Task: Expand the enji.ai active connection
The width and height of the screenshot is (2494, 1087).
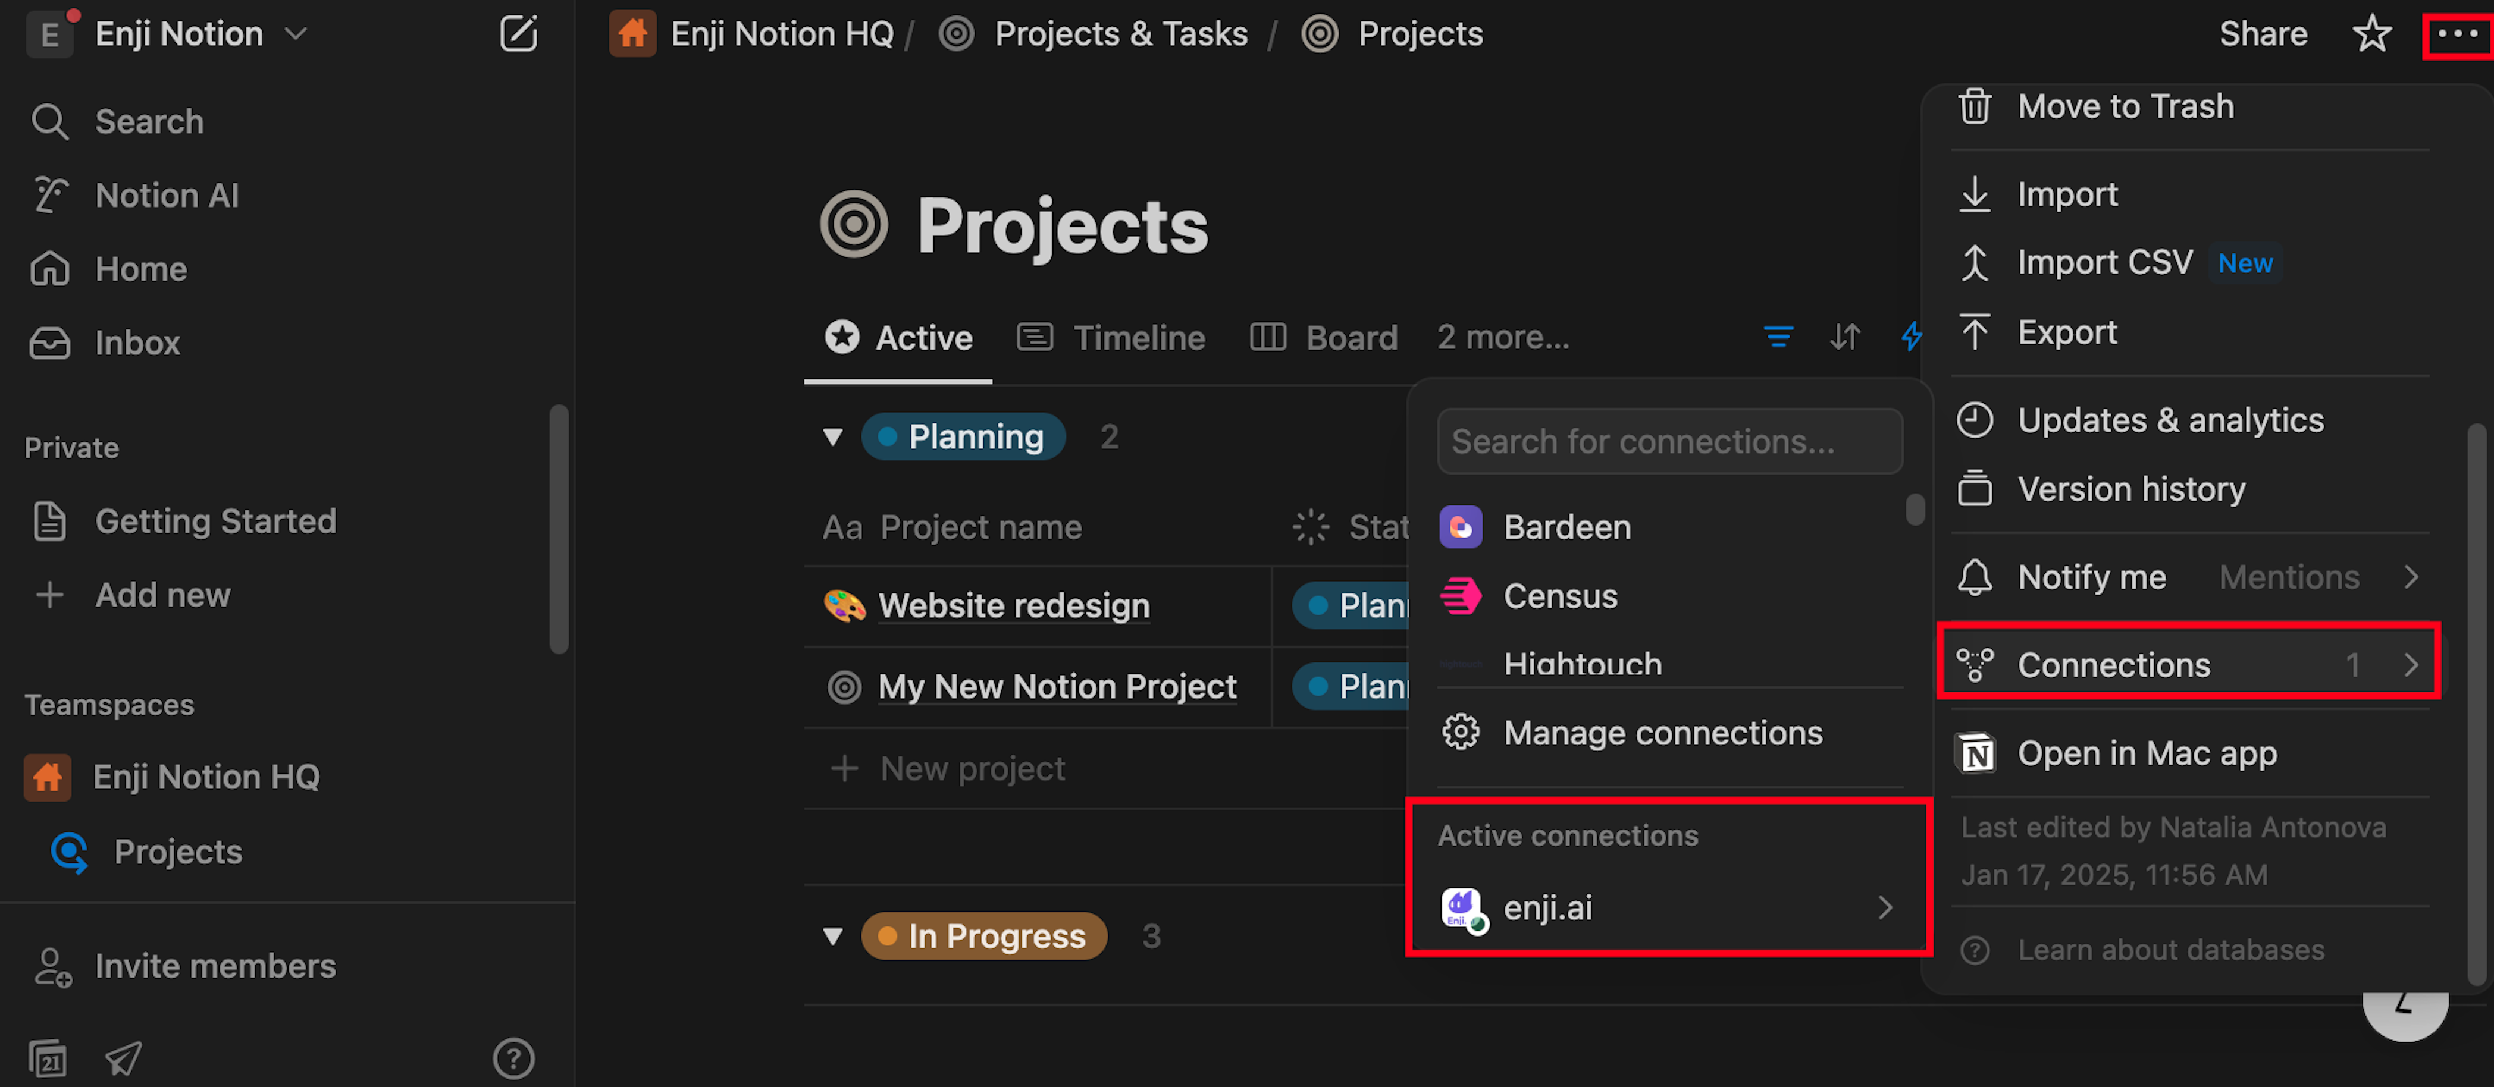Action: pyautogui.click(x=1667, y=907)
